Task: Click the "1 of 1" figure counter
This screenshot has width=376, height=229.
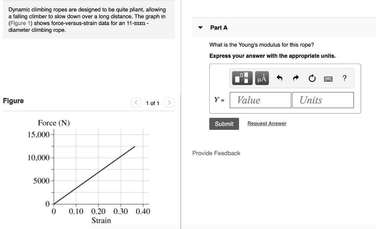Action: (x=152, y=103)
